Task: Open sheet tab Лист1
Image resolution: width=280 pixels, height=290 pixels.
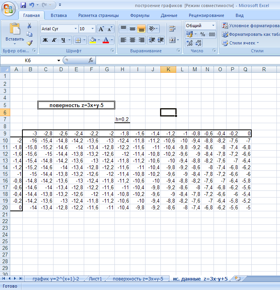Action: tap(96, 279)
